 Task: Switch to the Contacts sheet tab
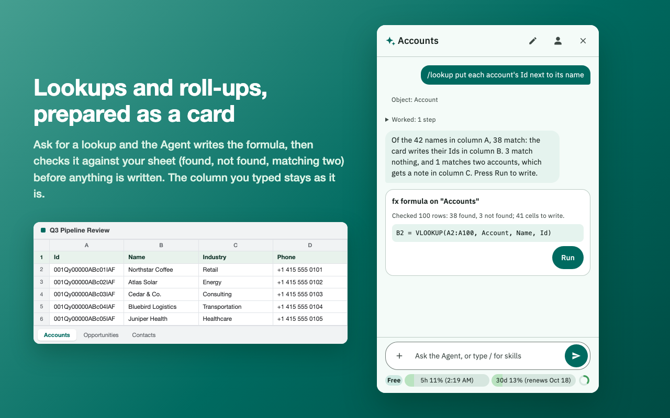coord(144,335)
